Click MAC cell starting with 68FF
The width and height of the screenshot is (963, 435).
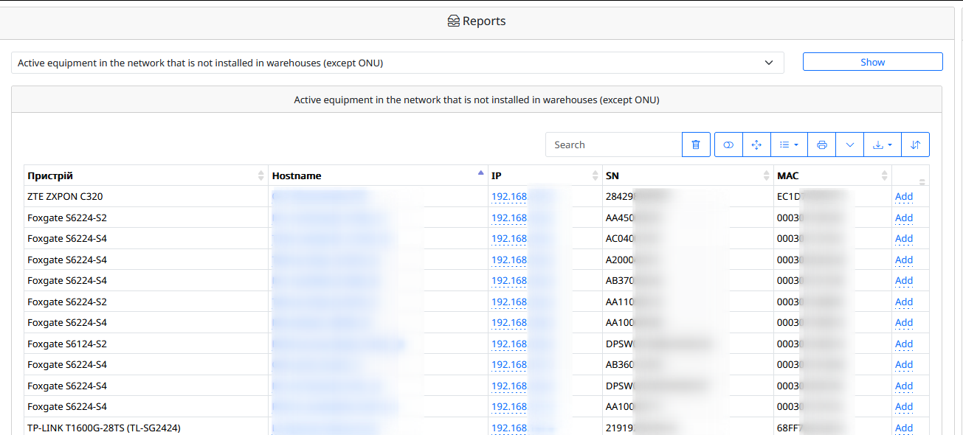pyautogui.click(x=832, y=428)
